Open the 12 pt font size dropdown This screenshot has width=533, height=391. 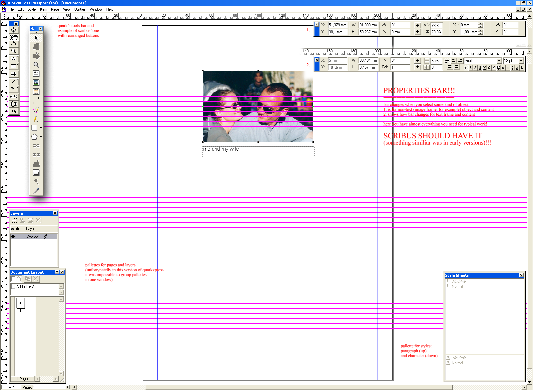[x=521, y=61]
